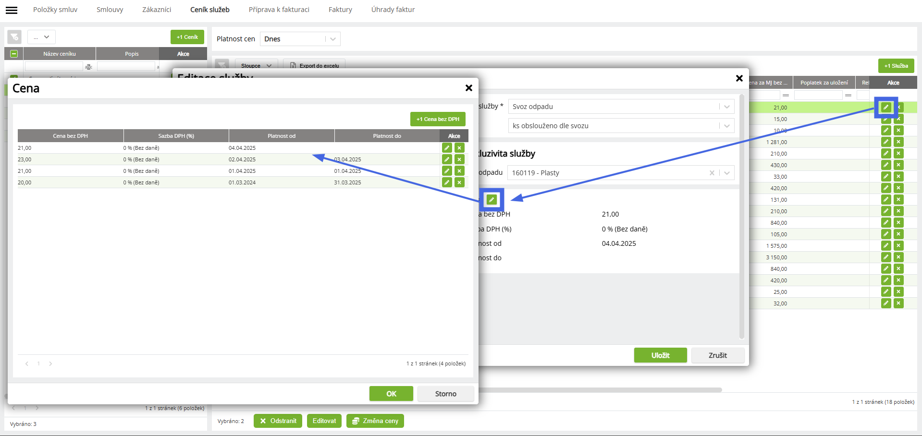The width and height of the screenshot is (922, 436).
Task: Open the Smlouvy section
Action: (x=110, y=10)
